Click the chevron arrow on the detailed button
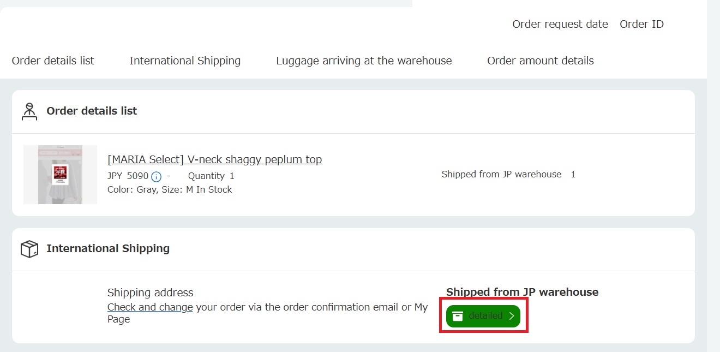This screenshot has height=352, width=720. [511, 316]
